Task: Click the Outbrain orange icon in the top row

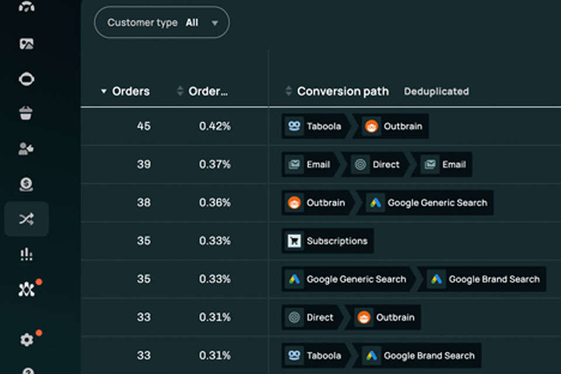Action: (x=372, y=126)
